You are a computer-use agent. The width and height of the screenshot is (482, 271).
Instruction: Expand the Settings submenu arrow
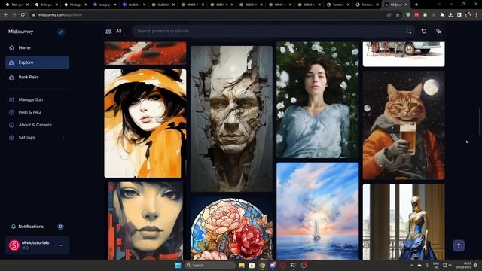click(x=63, y=137)
